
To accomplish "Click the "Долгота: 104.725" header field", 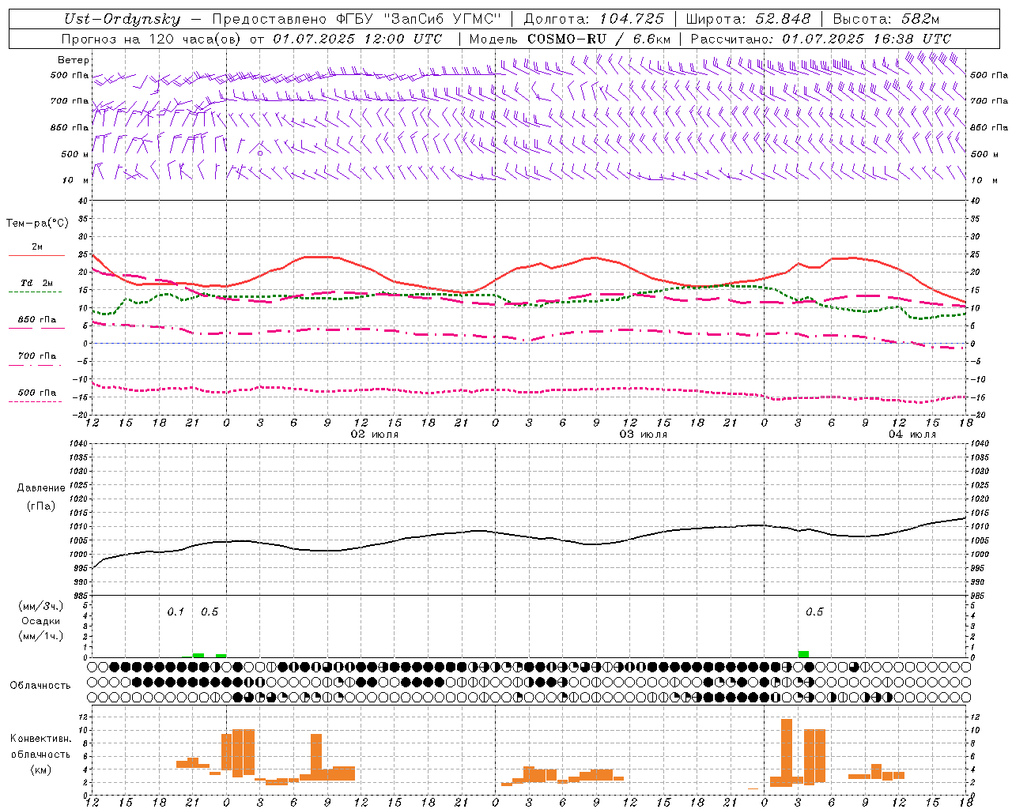I will (x=594, y=19).
